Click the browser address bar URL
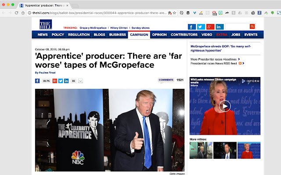This screenshot has width=281, height=175. 100,13
